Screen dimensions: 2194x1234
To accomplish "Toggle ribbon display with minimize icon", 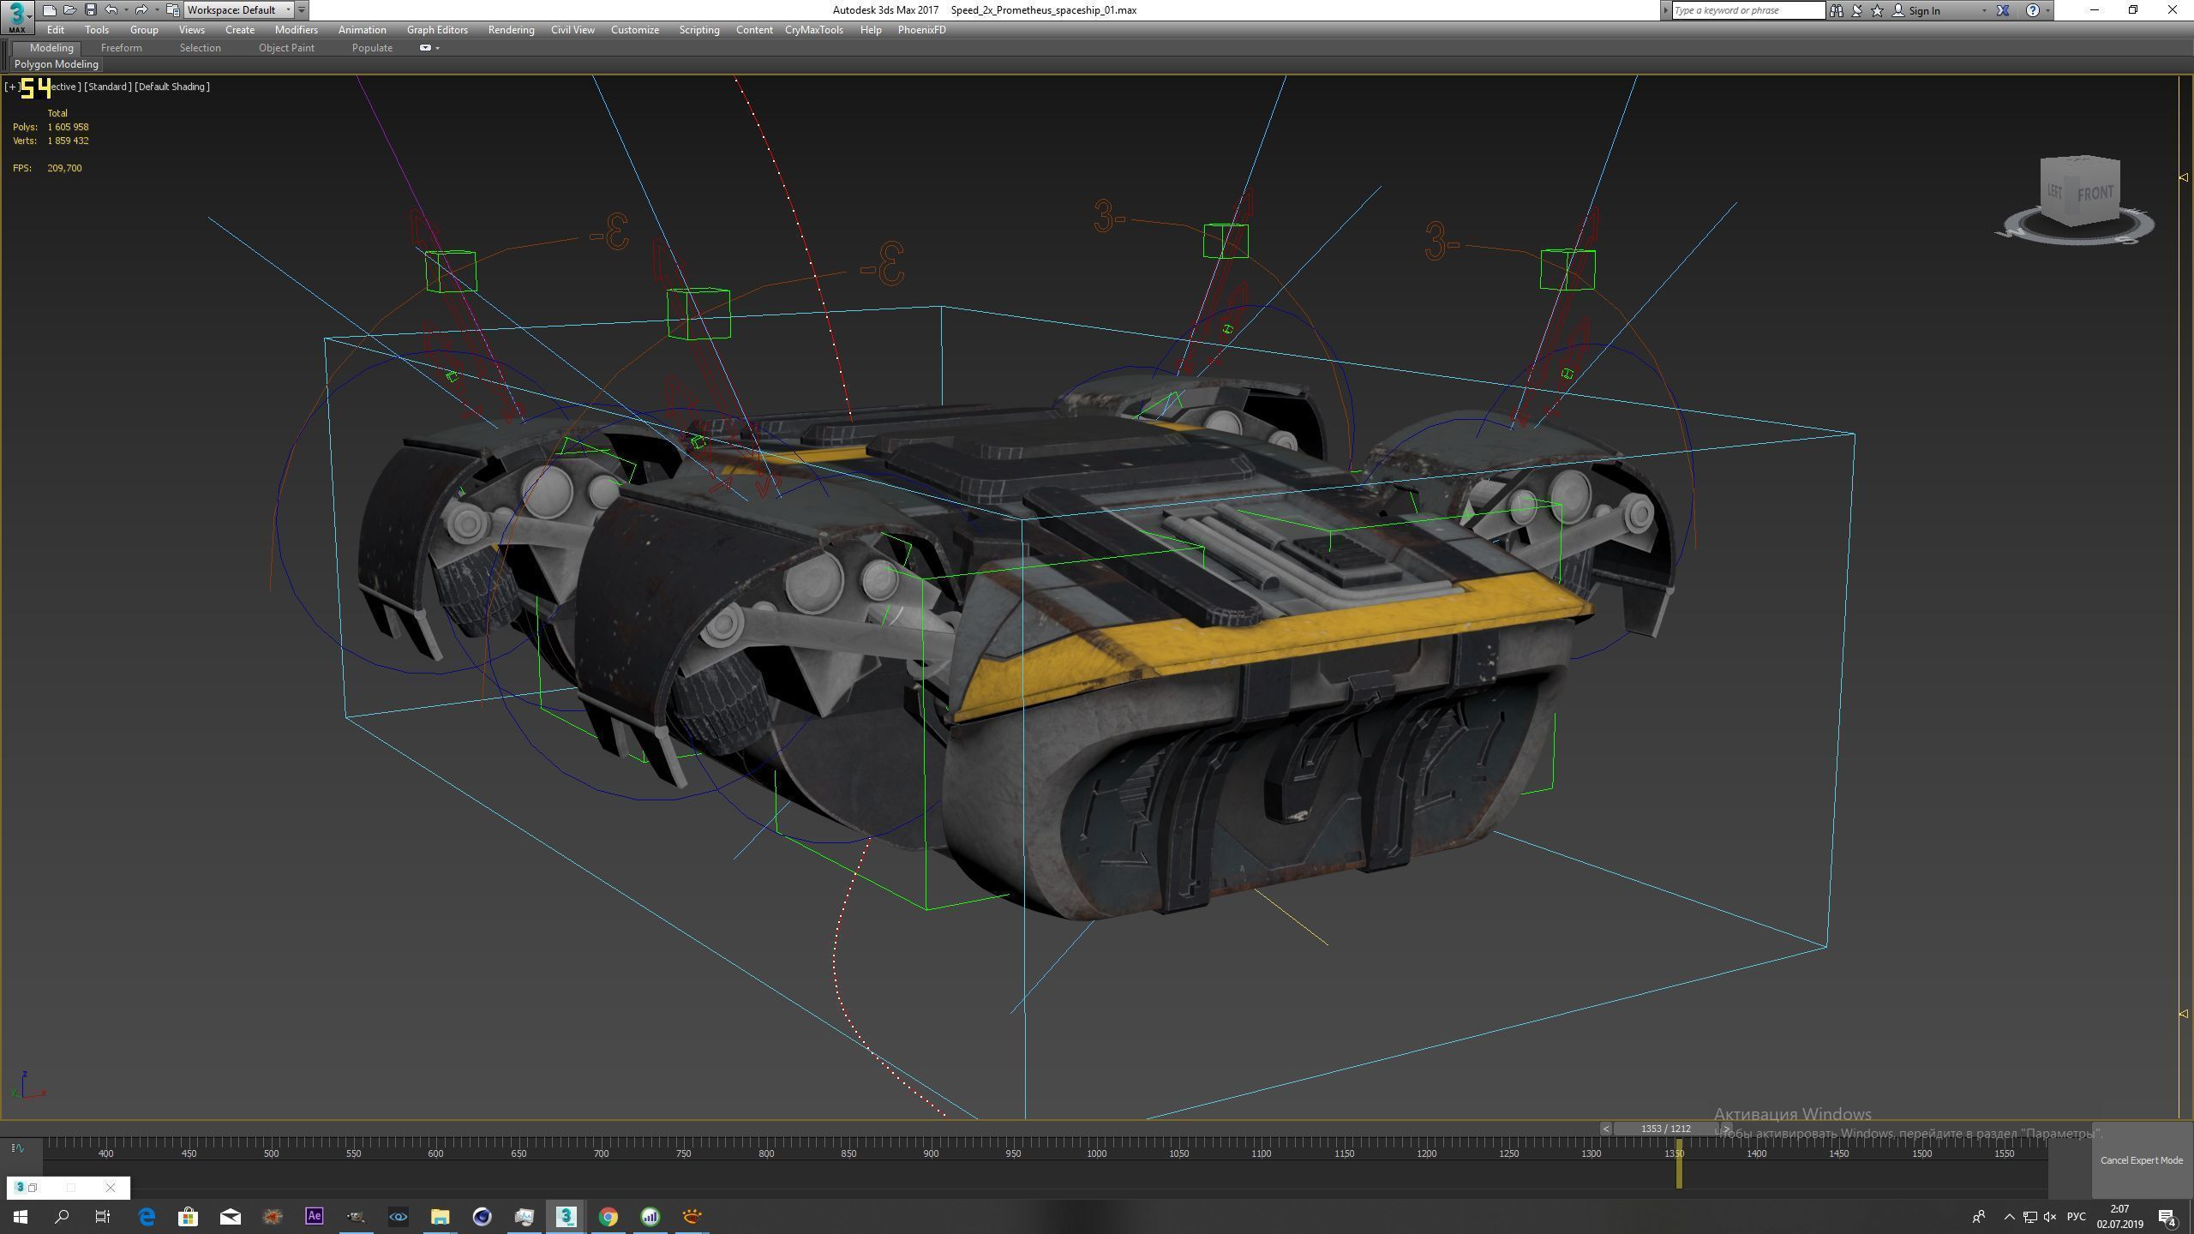I will pos(426,48).
